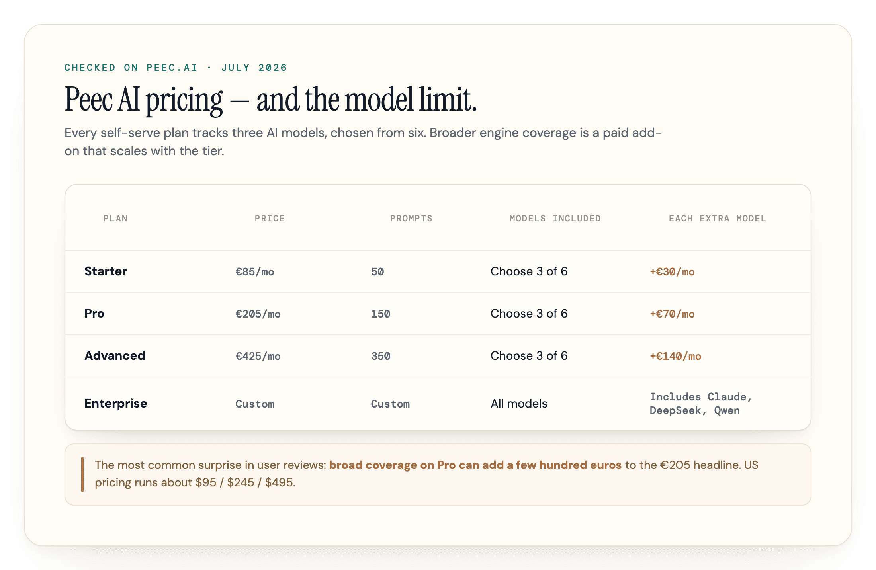Select the Advanced plan name

[x=115, y=356]
